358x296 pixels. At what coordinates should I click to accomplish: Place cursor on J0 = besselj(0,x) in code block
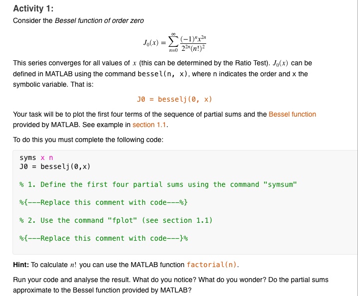(55, 166)
